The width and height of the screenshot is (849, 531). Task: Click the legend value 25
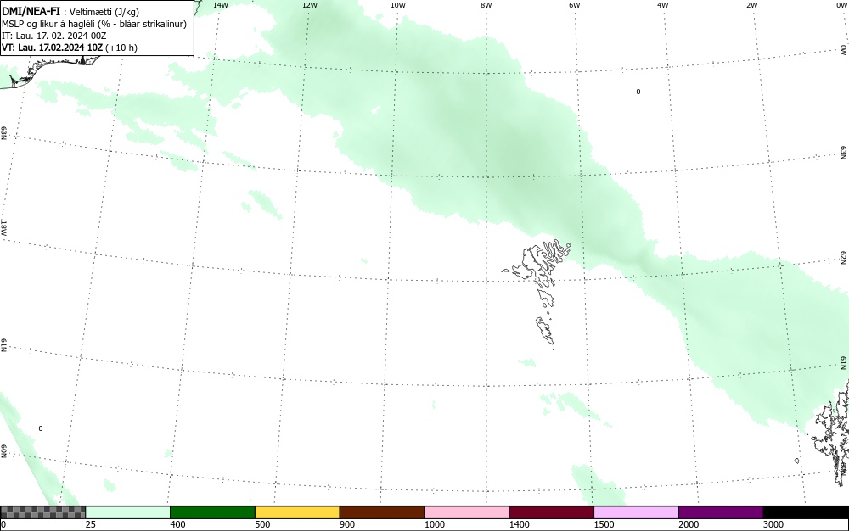(91, 524)
